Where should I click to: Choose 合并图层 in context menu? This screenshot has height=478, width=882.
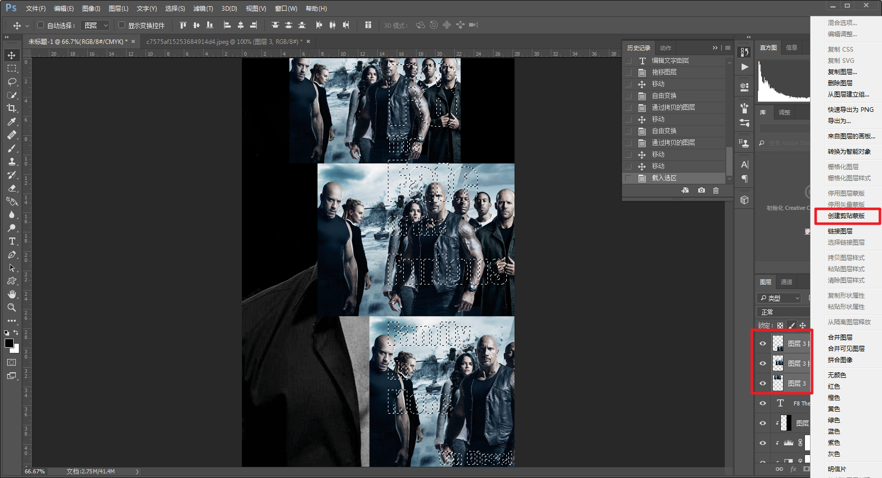tap(840, 338)
